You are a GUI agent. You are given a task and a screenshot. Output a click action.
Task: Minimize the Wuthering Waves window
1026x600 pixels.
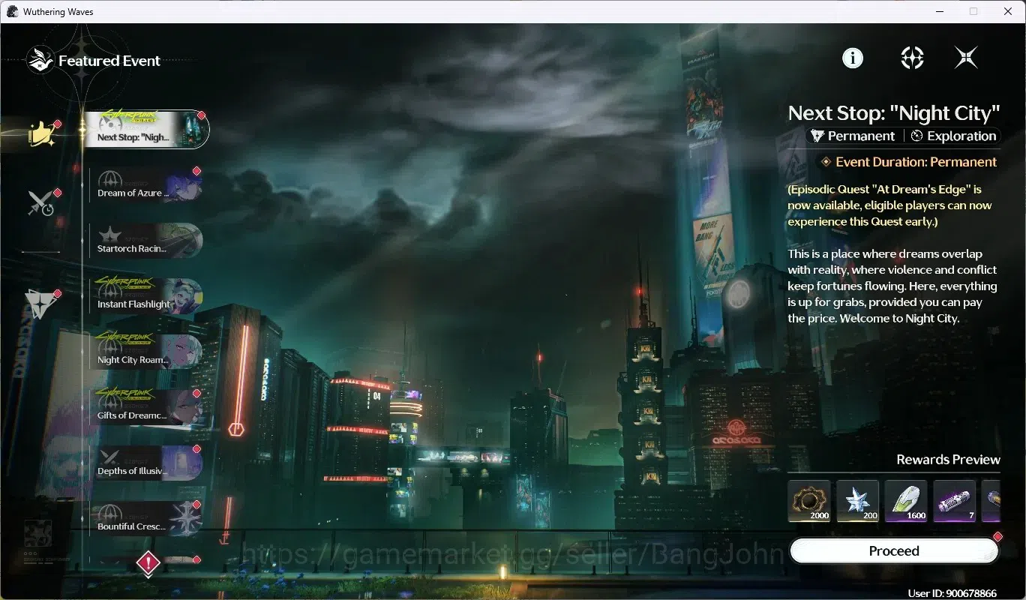click(x=939, y=11)
